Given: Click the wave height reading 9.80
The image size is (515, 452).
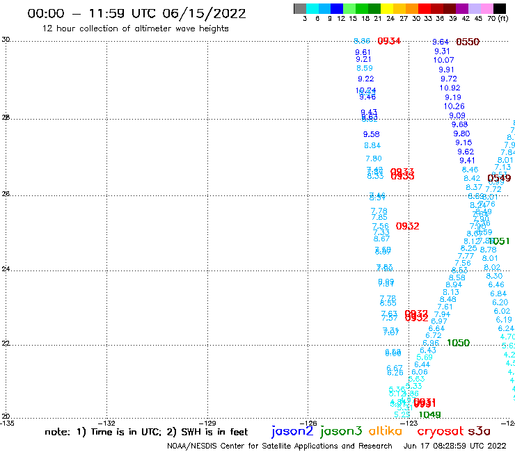Looking at the screenshot, I should coord(461,134).
